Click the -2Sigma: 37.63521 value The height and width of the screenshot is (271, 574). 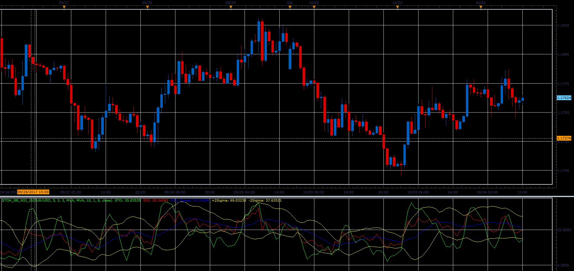coord(265,200)
